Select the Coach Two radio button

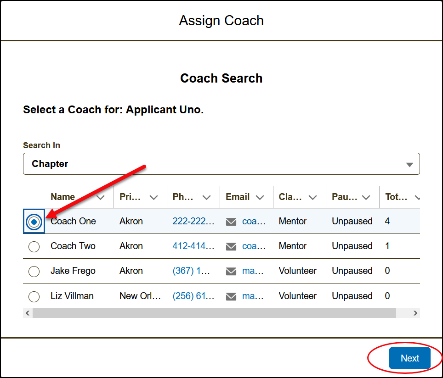(x=34, y=246)
